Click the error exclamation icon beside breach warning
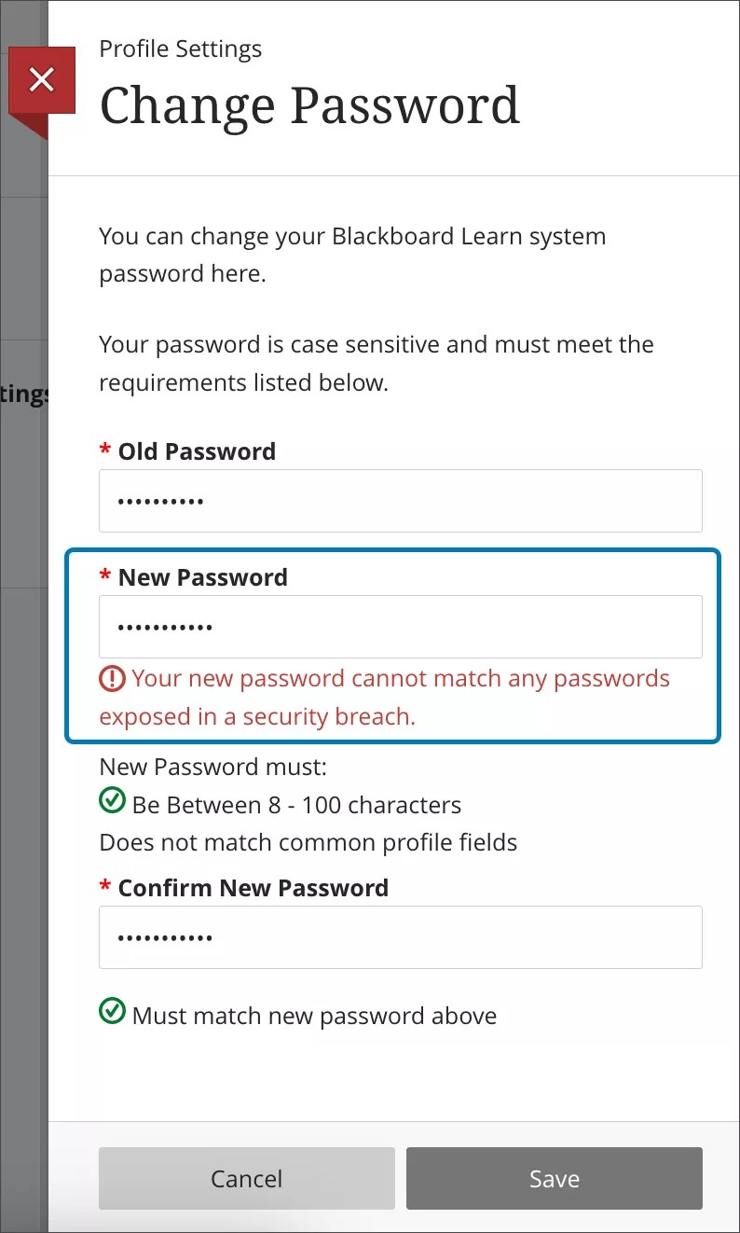Viewport: 740px width, 1233px height. click(111, 678)
